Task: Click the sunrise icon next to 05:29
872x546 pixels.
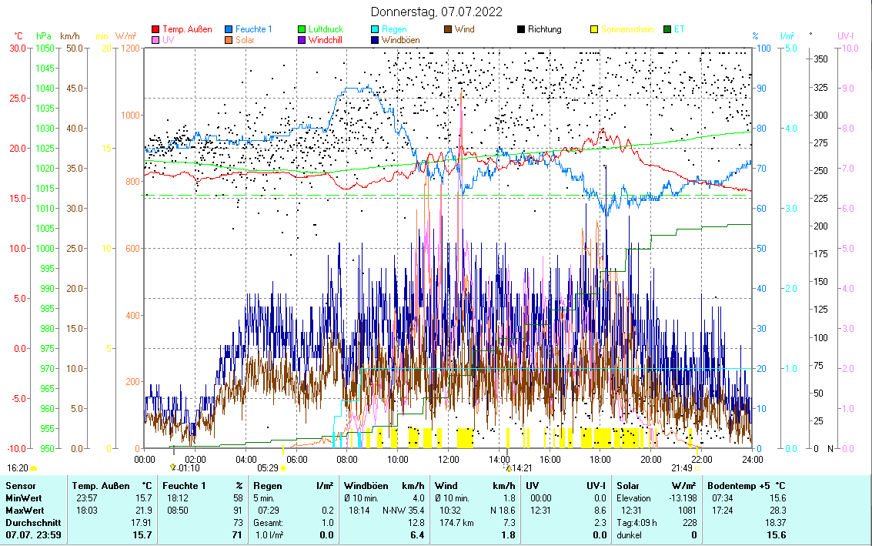Action: 283,468
